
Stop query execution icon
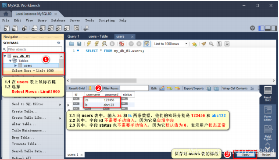click(x=112, y=44)
